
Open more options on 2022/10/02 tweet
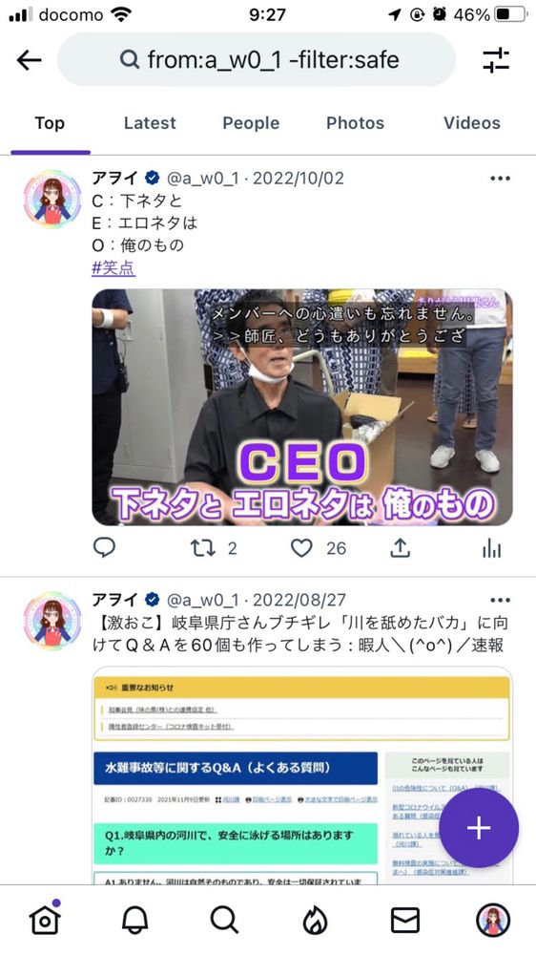coord(500,179)
